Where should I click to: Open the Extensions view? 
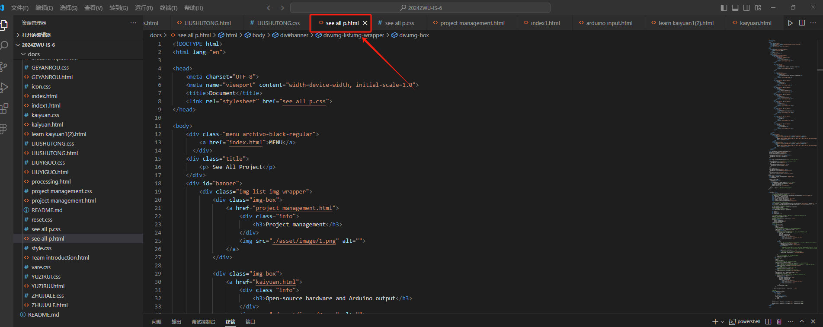point(4,108)
